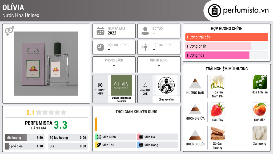Click the Trải nghiệm mùi hương heading
Image resolution: width=273 pixels, height=154 pixels.
click(x=227, y=69)
